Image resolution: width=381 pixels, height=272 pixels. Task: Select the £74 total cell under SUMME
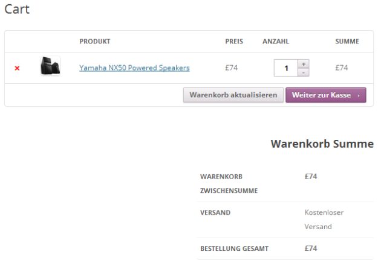point(342,68)
